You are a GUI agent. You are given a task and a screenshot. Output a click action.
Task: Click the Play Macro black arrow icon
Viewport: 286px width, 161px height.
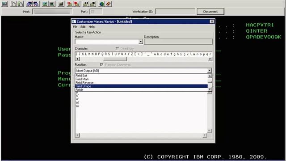pos(85,4)
